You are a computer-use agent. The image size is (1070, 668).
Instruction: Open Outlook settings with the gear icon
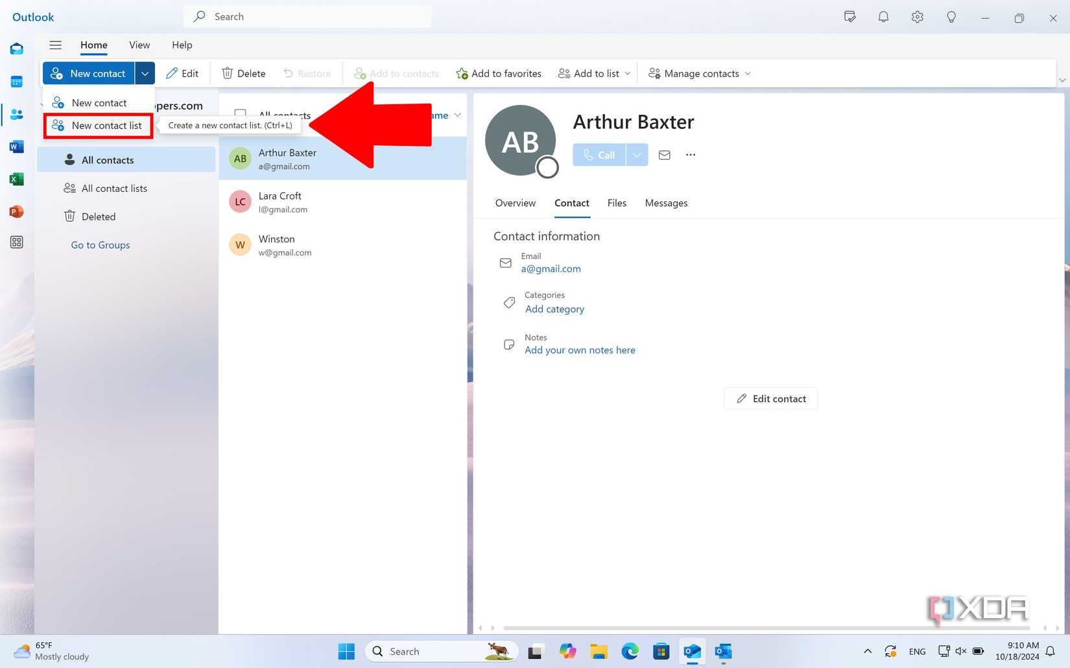click(x=917, y=17)
